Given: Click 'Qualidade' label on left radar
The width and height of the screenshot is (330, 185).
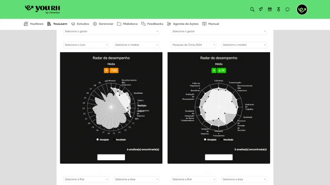Looking at the screenshot, I should point(138,93).
